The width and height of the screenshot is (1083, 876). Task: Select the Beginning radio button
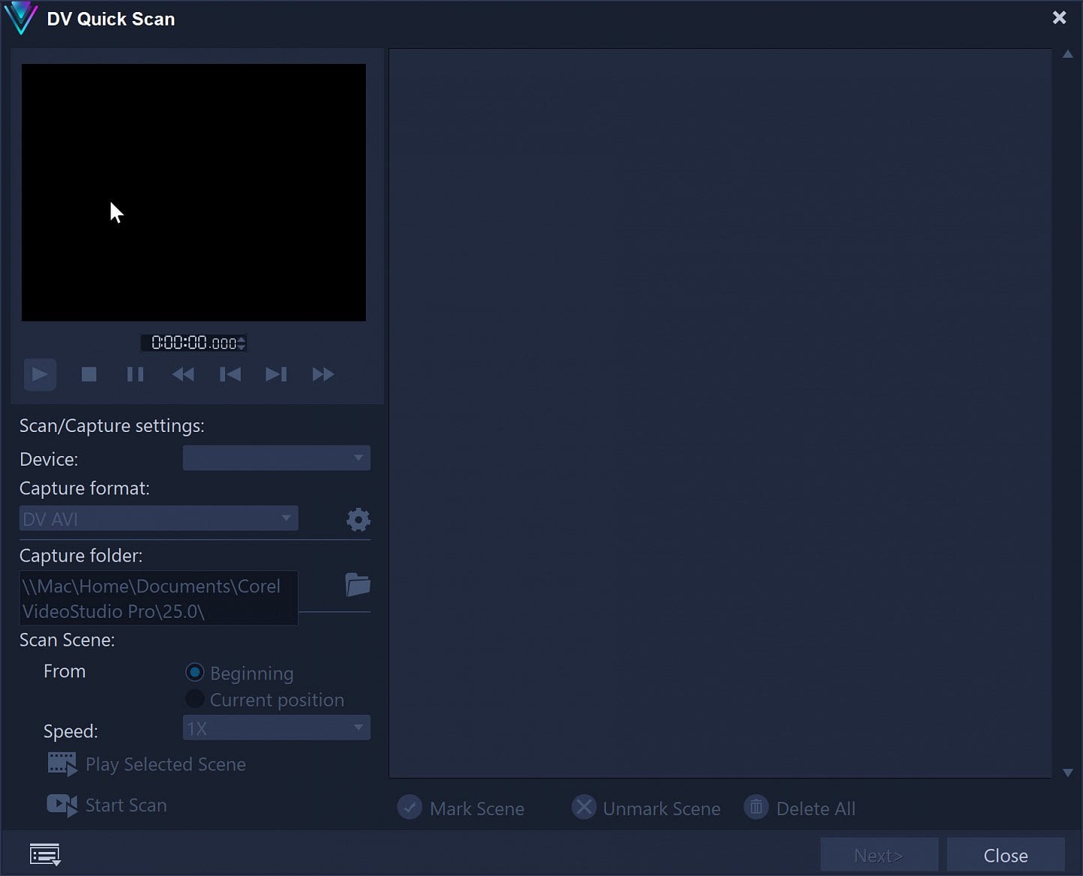point(194,672)
